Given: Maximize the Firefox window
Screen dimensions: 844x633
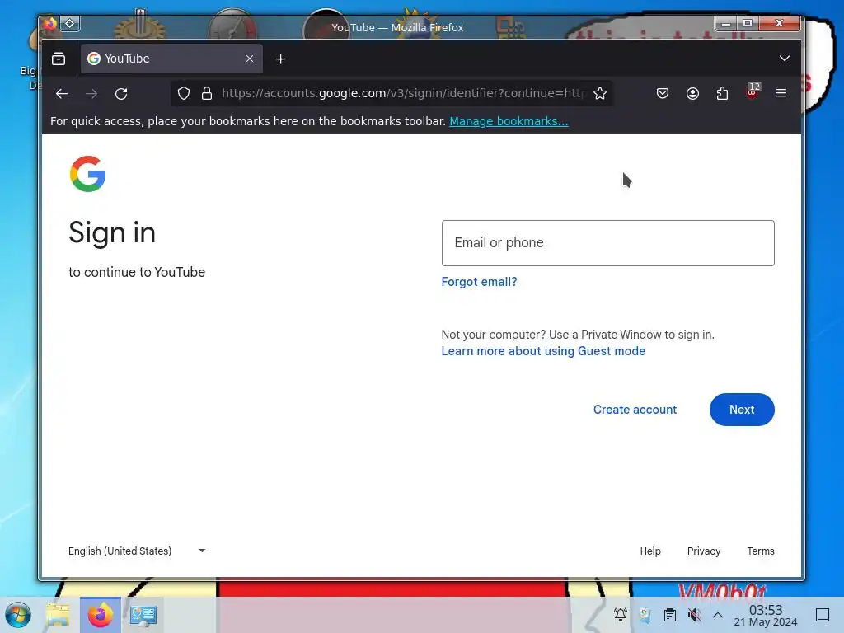Looking at the screenshot, I should point(748,23).
